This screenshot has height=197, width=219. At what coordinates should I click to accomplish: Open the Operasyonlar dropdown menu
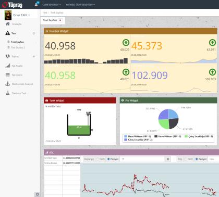[52, 5]
